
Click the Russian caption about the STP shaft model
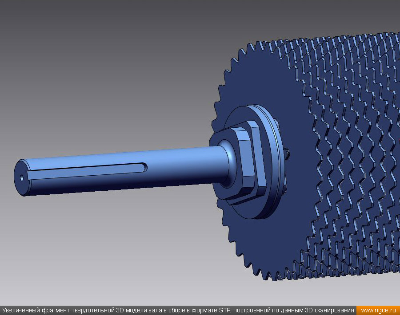tap(178, 311)
